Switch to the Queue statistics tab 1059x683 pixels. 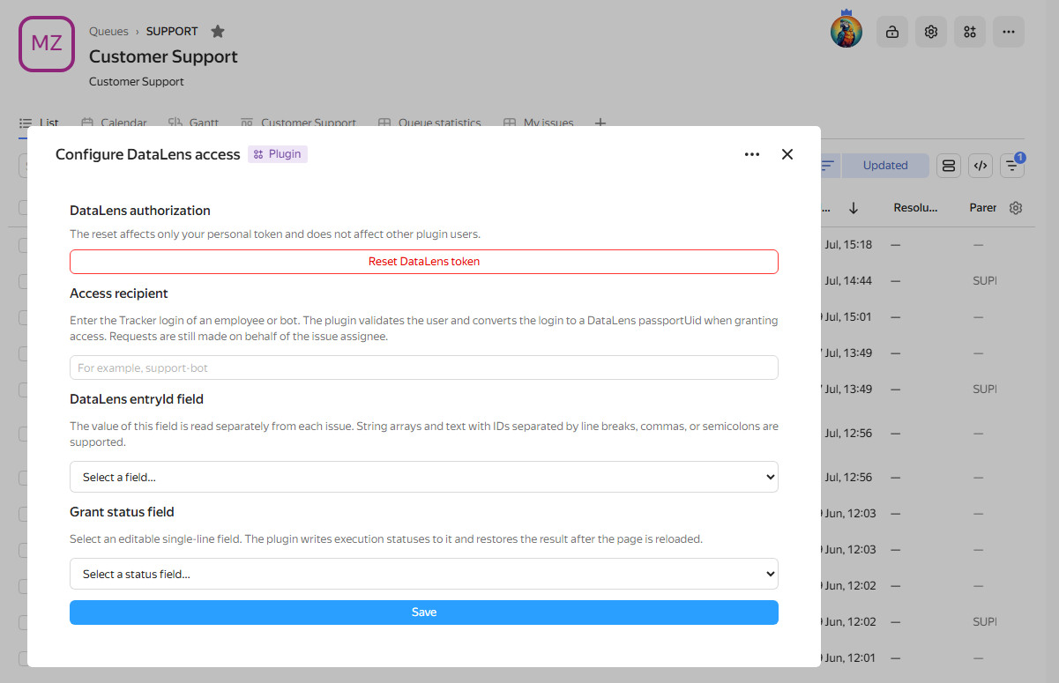pos(430,123)
